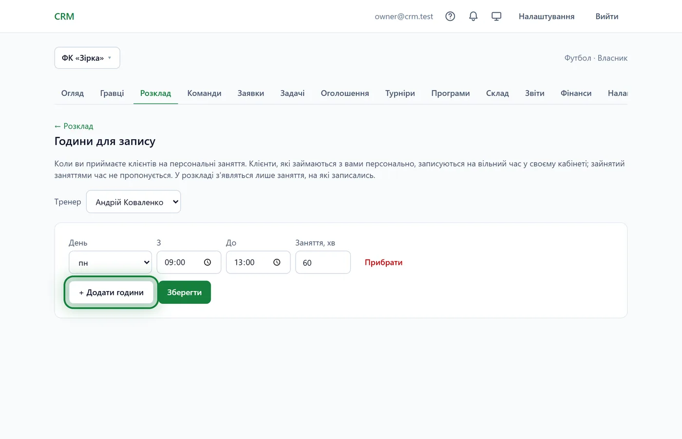Go to the Заявки tab
This screenshot has width=682, height=439.
pyautogui.click(x=251, y=93)
